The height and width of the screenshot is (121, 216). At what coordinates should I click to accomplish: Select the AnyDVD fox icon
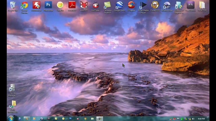[x=84, y=6]
